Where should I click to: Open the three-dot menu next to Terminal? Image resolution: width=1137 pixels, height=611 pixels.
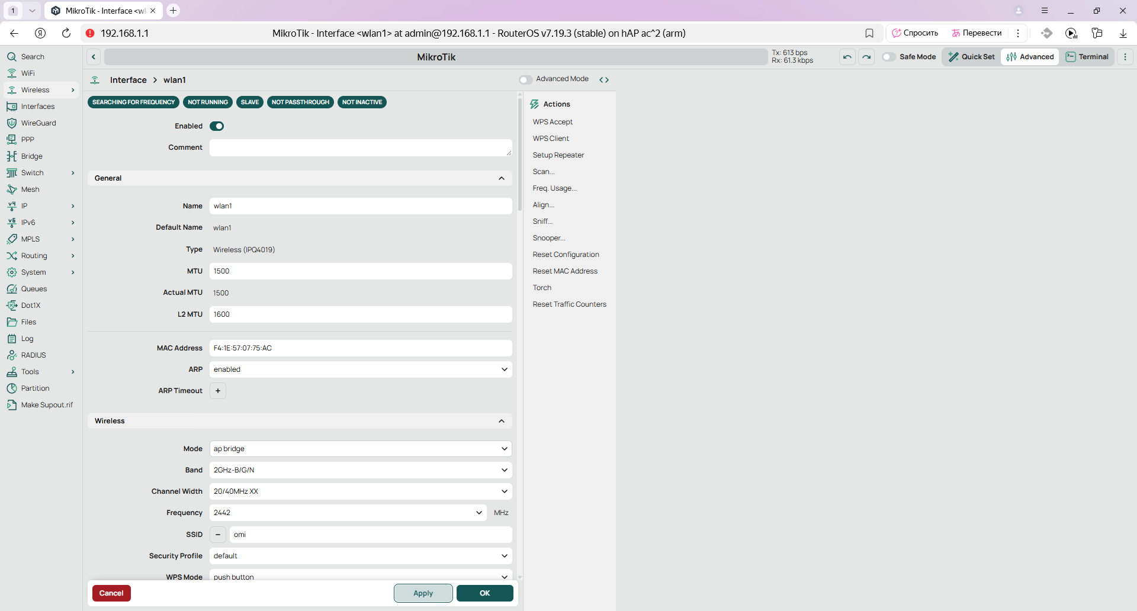click(x=1125, y=57)
